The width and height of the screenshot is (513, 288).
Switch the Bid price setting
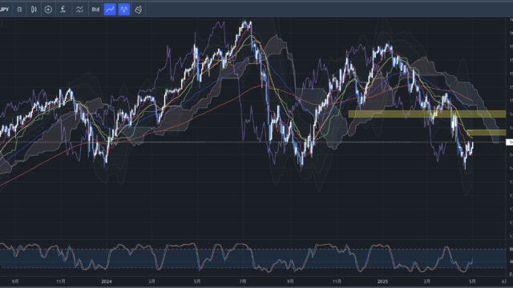[95, 10]
